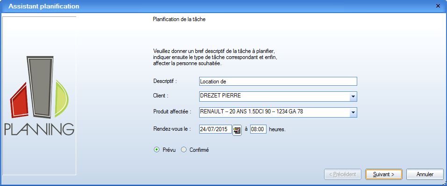Viewport: 447px width, 186px height.
Task: Expand the Produit affectée dropdown arrow
Action: (353, 112)
